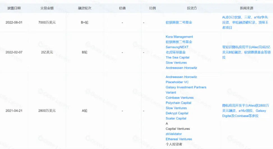273x149 pixels.
Task: Select the date cell 2022-08-01
Action: click(14, 22)
